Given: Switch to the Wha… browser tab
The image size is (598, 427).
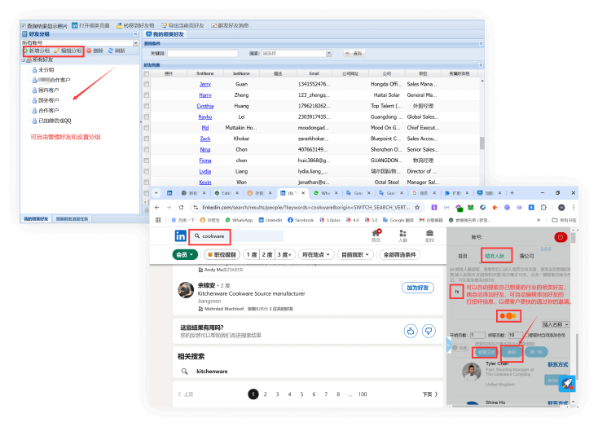Looking at the screenshot, I should click(325, 193).
